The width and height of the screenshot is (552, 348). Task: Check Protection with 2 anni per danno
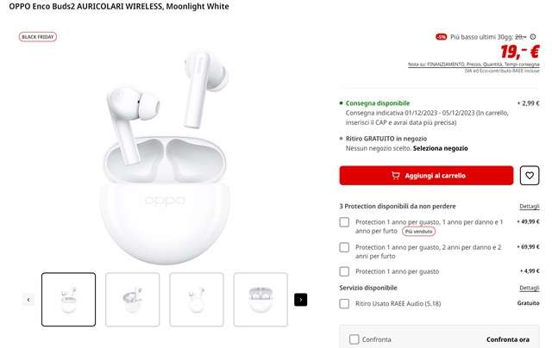click(344, 247)
